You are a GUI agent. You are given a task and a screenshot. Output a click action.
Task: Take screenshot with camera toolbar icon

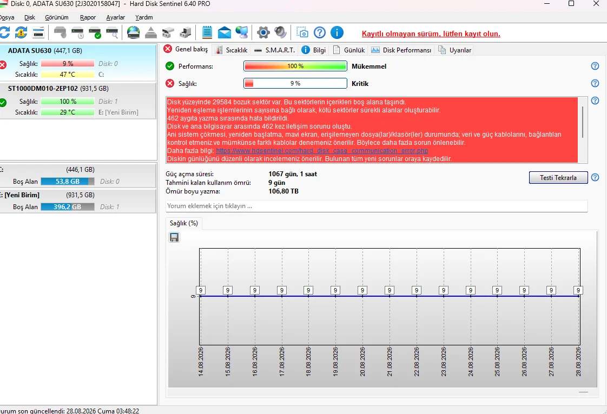(x=302, y=32)
